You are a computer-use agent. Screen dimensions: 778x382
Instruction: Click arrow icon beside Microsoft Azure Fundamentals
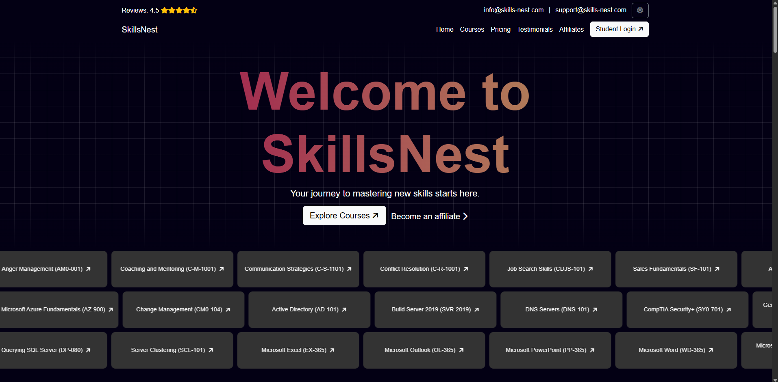(x=111, y=309)
